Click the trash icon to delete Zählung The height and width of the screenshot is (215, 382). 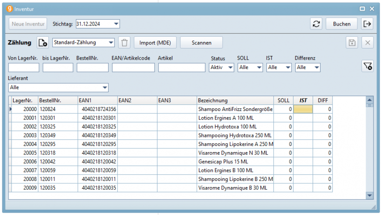124,43
